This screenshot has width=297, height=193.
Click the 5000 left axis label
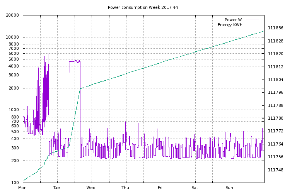14,59
